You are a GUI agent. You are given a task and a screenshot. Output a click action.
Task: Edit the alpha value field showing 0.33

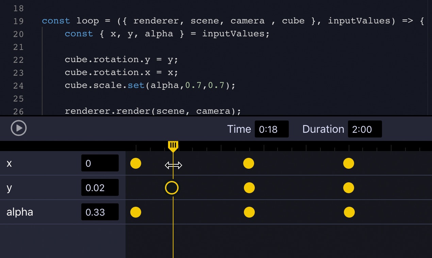(x=100, y=212)
